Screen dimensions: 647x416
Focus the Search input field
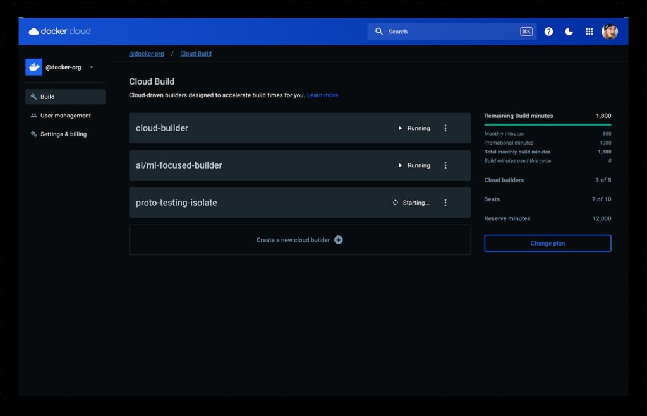(x=452, y=32)
